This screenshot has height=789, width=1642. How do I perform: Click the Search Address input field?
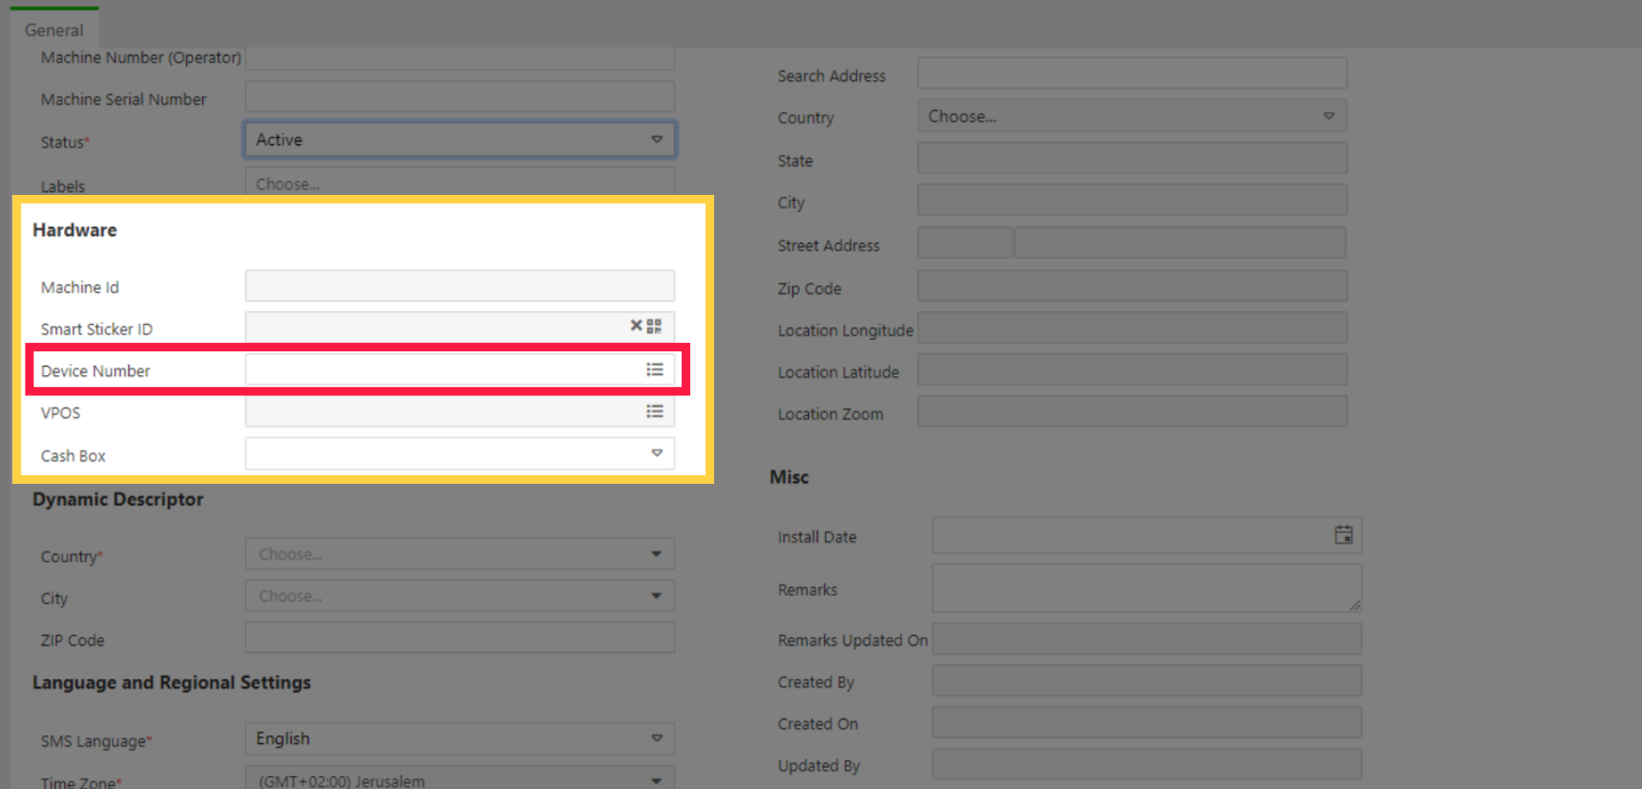click(1131, 74)
